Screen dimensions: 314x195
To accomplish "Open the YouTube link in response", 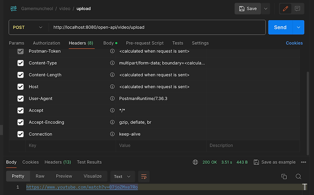I will pyautogui.click(x=82, y=187).
